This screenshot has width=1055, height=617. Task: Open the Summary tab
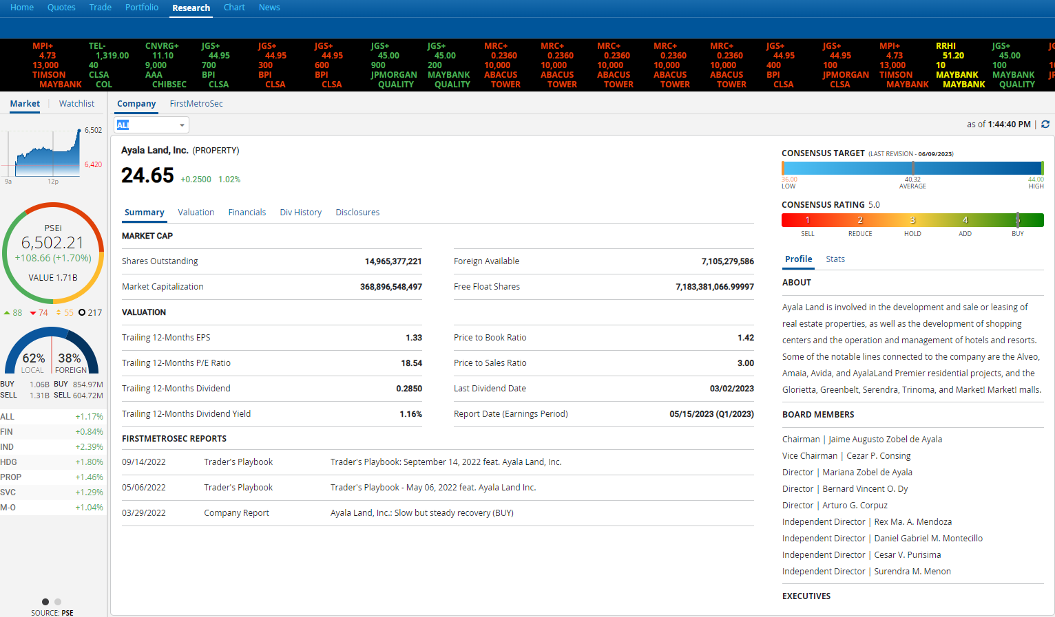pyautogui.click(x=145, y=213)
